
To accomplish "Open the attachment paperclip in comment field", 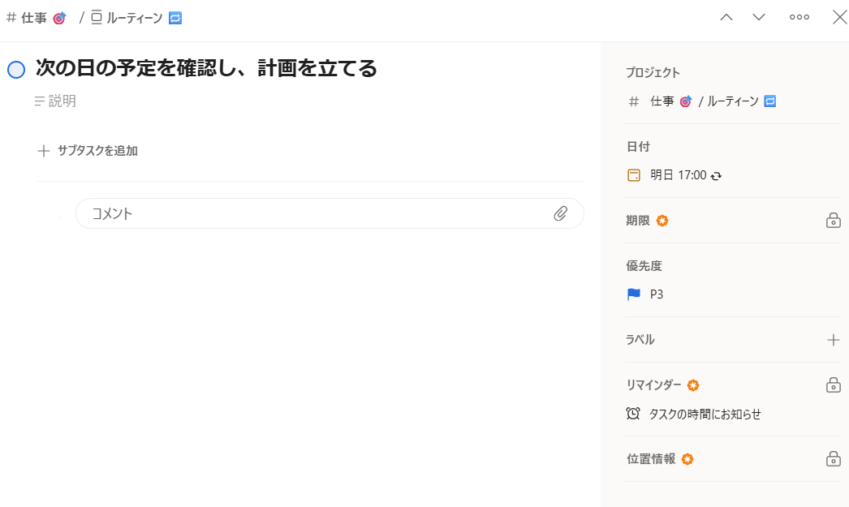I will point(561,213).
